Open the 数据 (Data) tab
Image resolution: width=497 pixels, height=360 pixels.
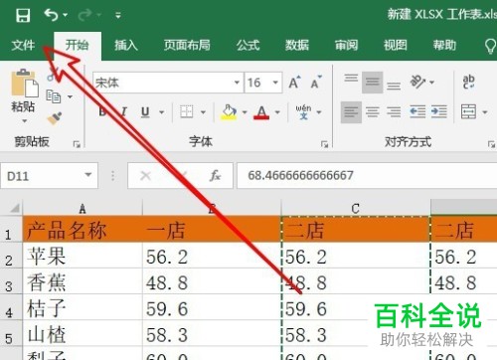[297, 45]
